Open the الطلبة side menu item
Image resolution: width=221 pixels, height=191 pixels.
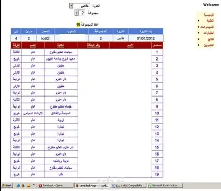(210, 21)
